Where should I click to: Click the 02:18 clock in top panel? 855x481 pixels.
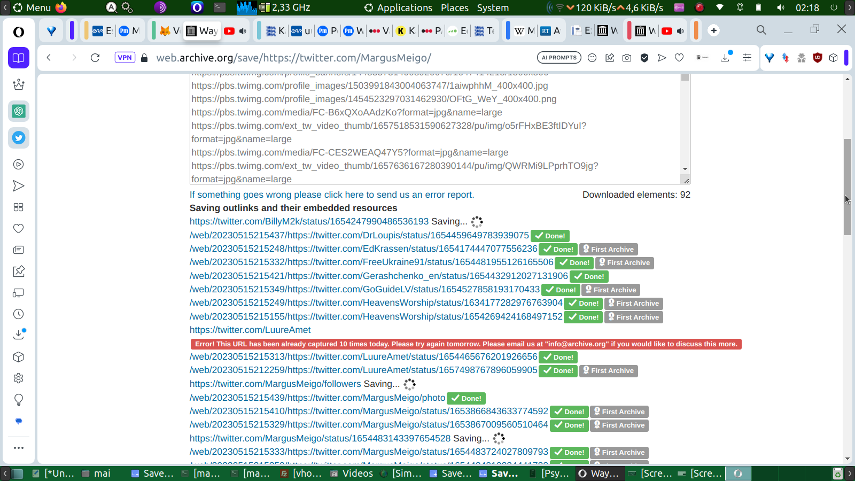click(x=807, y=7)
